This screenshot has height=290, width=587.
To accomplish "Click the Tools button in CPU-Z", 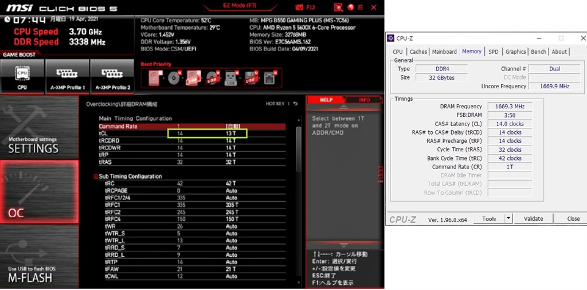I will coord(489,218).
